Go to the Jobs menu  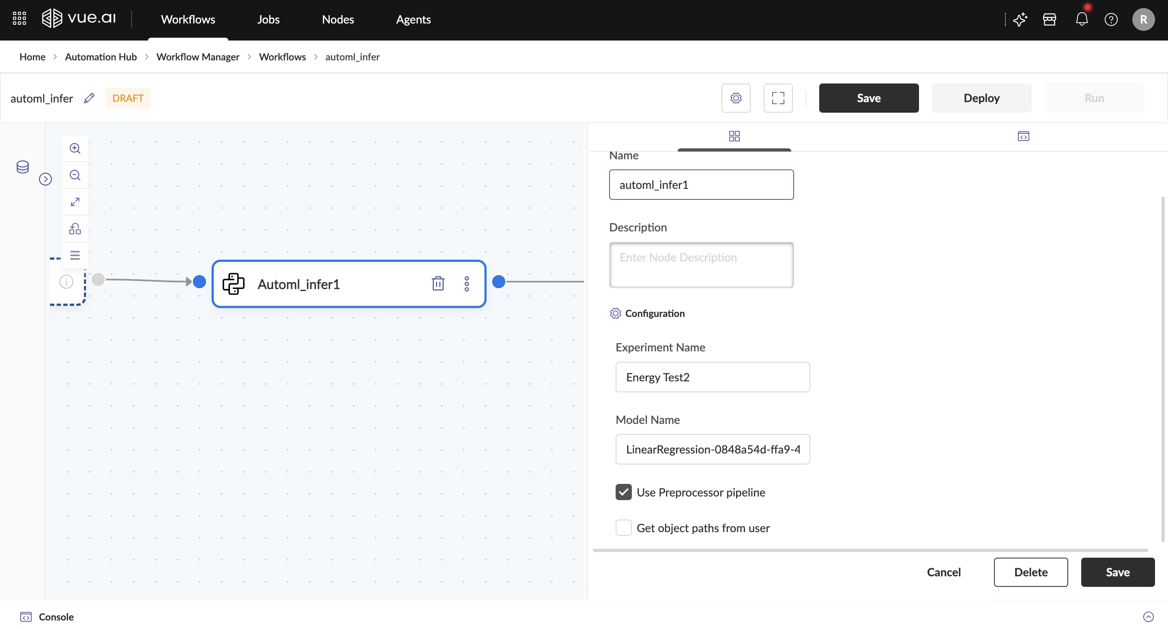(x=268, y=19)
